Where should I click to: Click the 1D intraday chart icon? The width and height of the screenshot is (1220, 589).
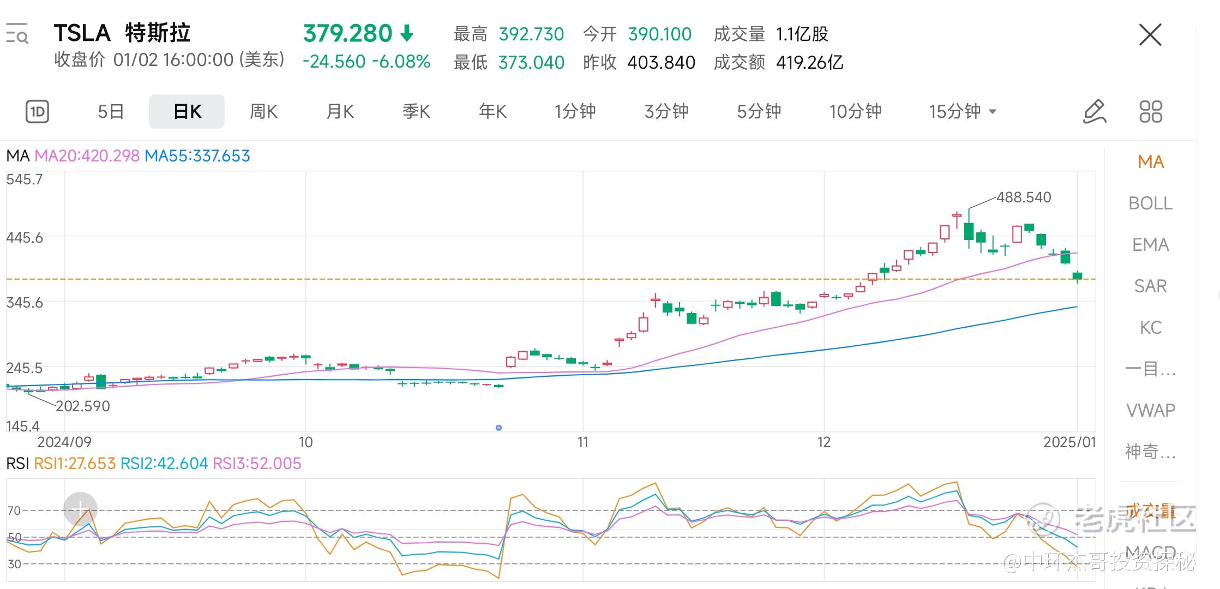[37, 112]
